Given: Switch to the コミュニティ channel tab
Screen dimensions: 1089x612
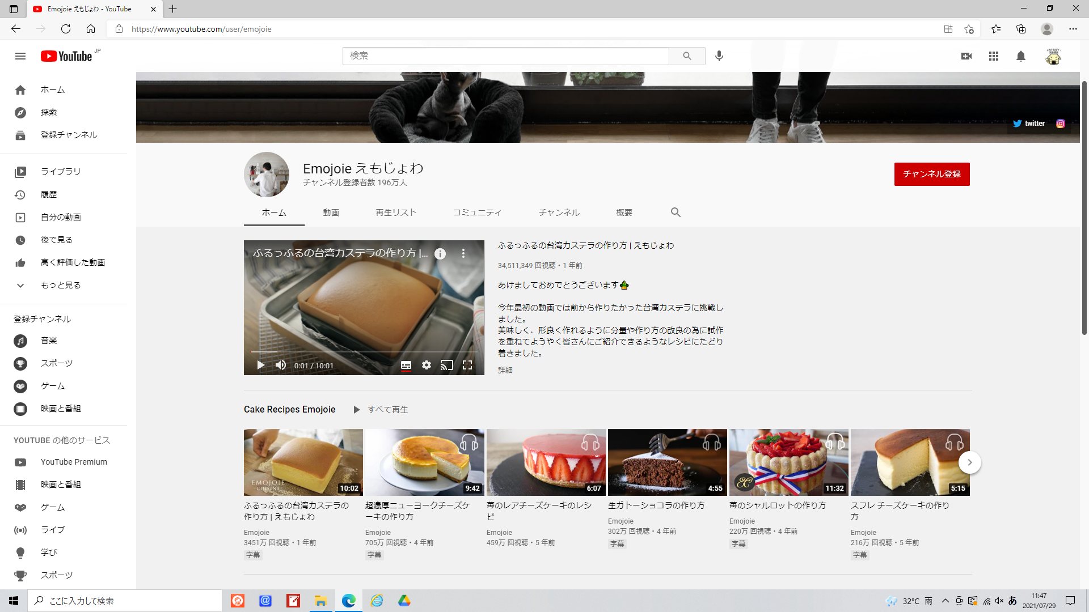Looking at the screenshot, I should click(x=477, y=212).
